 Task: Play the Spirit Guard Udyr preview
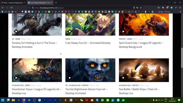pos(123,31)
